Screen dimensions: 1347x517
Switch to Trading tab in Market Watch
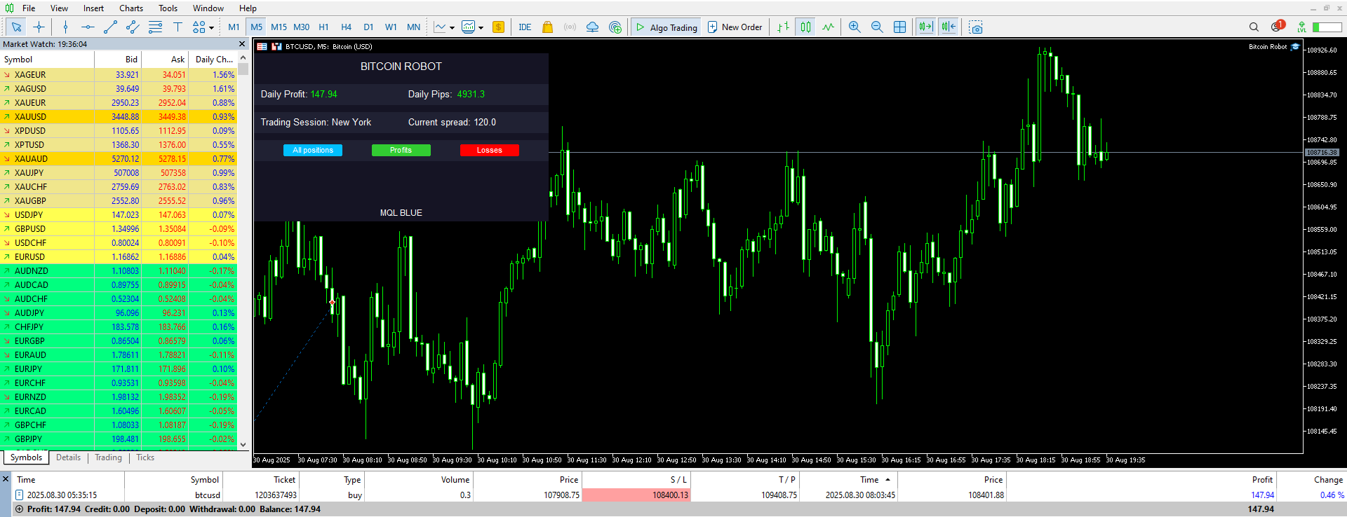108,457
